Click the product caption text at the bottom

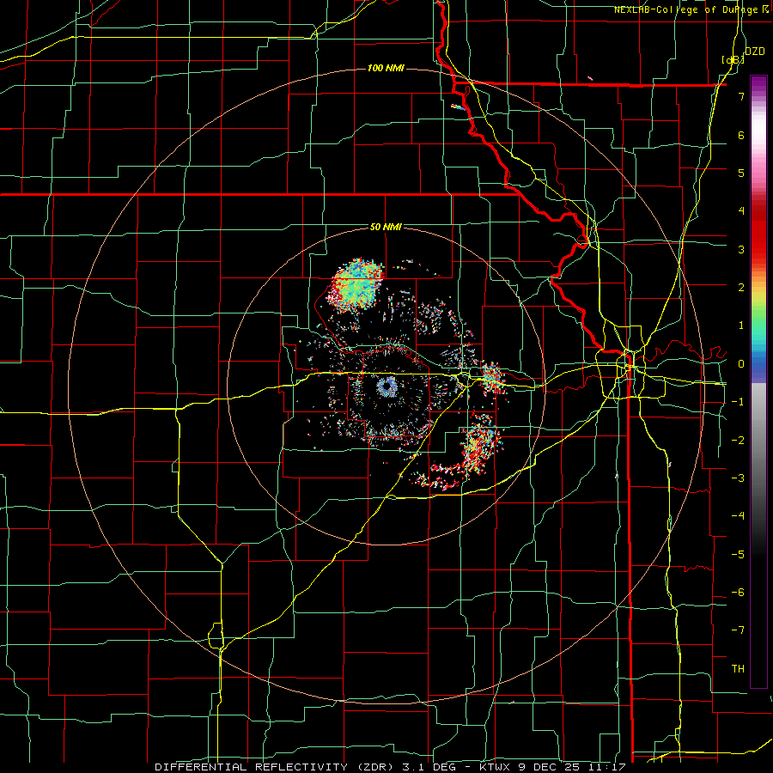pyautogui.click(x=390, y=767)
